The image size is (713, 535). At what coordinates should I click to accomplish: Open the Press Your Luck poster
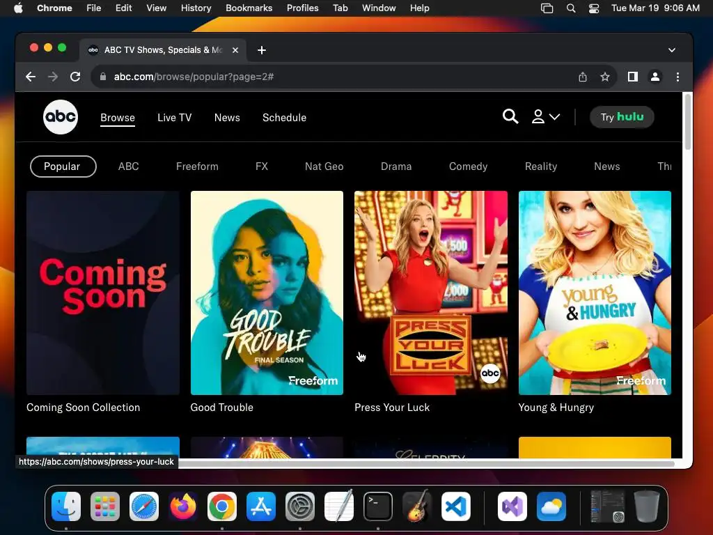tap(430, 293)
